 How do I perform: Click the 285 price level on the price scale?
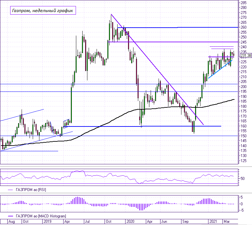click(x=243, y=3)
